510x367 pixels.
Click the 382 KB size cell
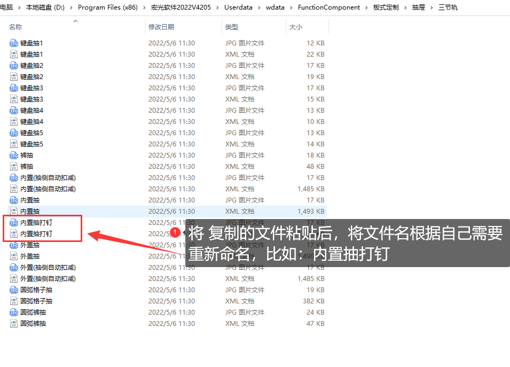point(313,301)
